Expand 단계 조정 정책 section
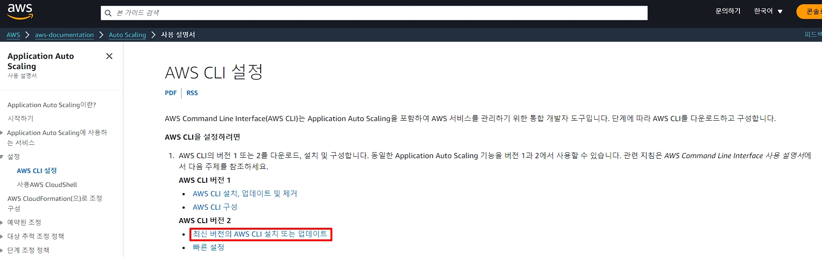Screen dimensions: 822x257 (x=2, y=251)
